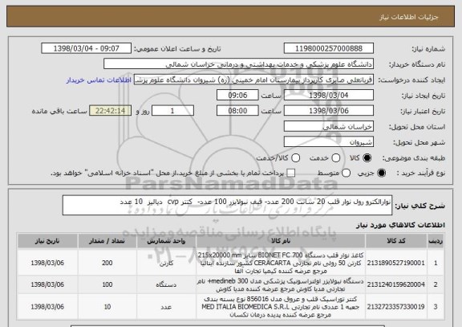This screenshot has height=327, width=462.
Task: Click the date cell in row 2
Action: [47, 284]
